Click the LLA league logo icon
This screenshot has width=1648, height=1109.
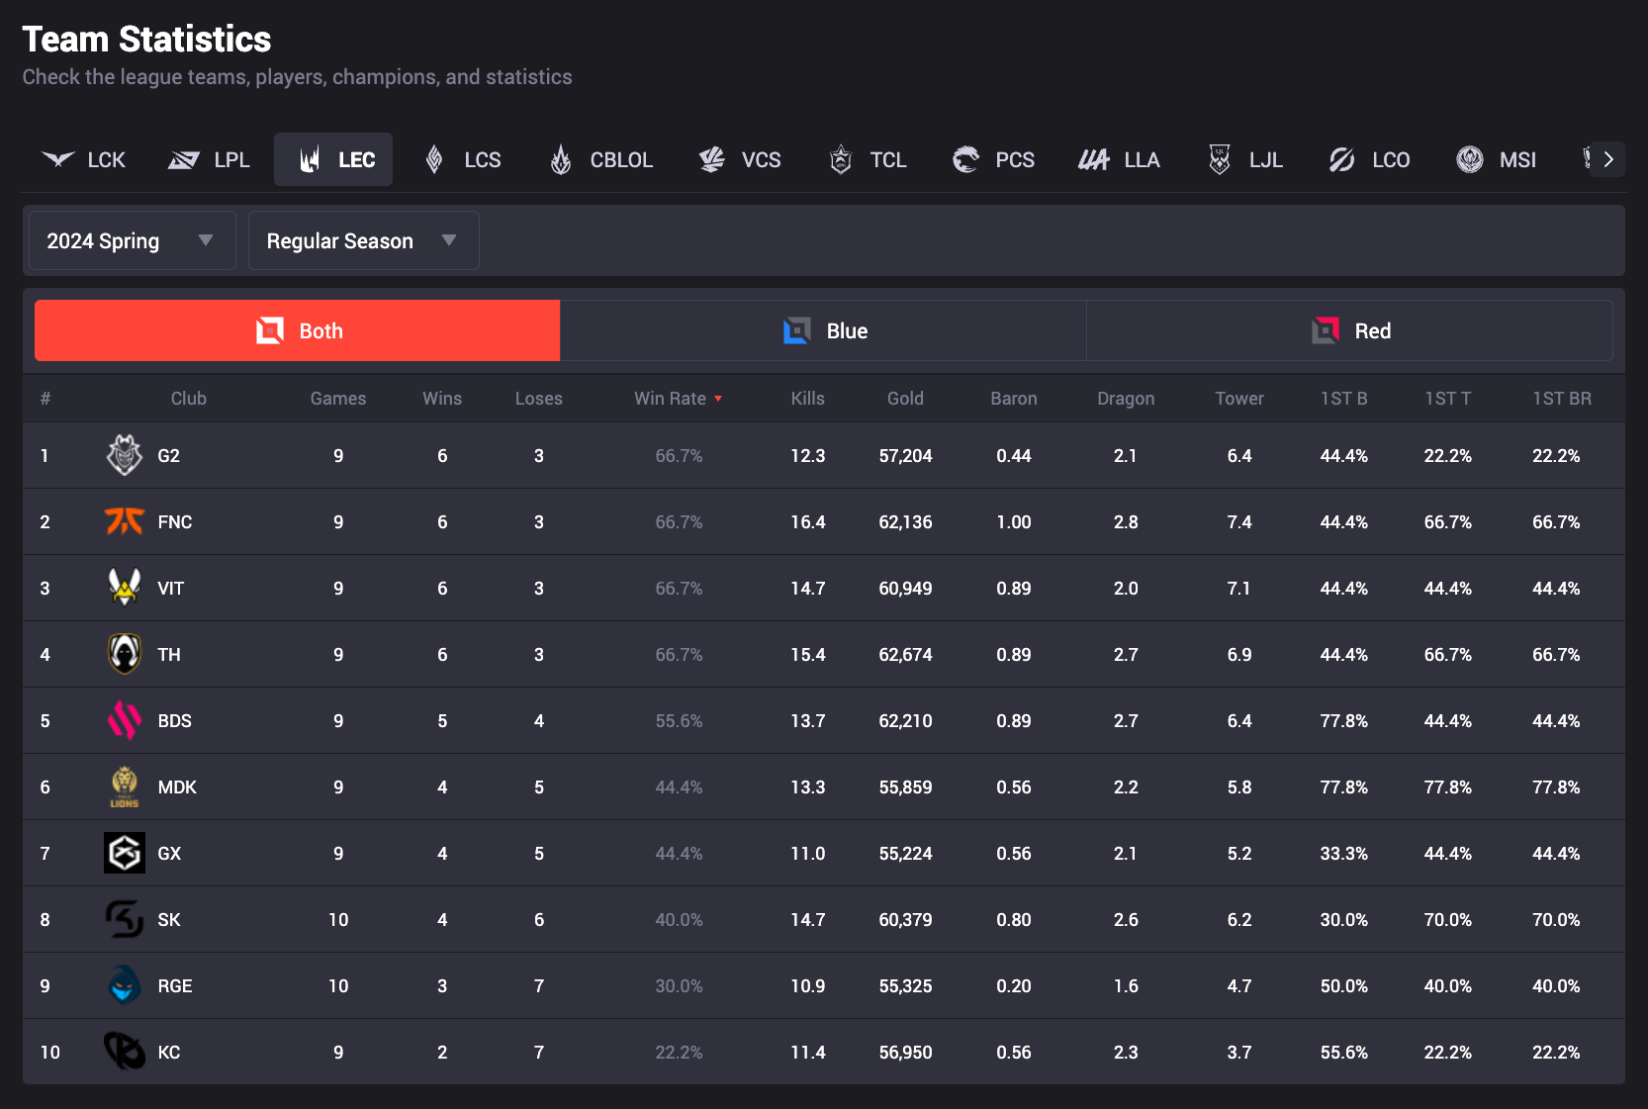click(1094, 159)
